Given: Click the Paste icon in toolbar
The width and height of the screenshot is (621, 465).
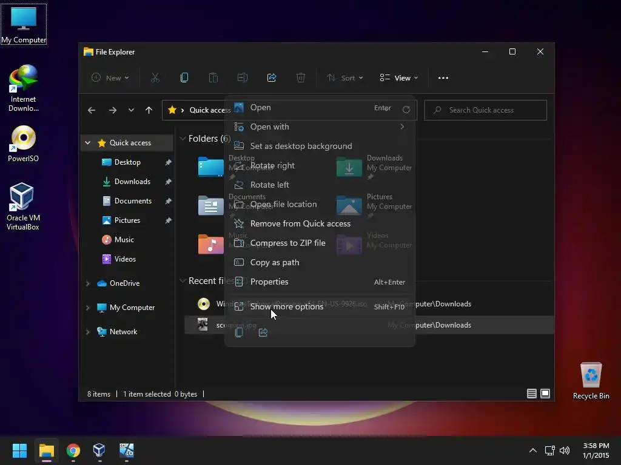Looking at the screenshot, I should click(213, 78).
